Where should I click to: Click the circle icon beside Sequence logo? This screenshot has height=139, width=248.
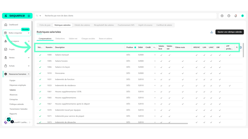pos(29,16)
